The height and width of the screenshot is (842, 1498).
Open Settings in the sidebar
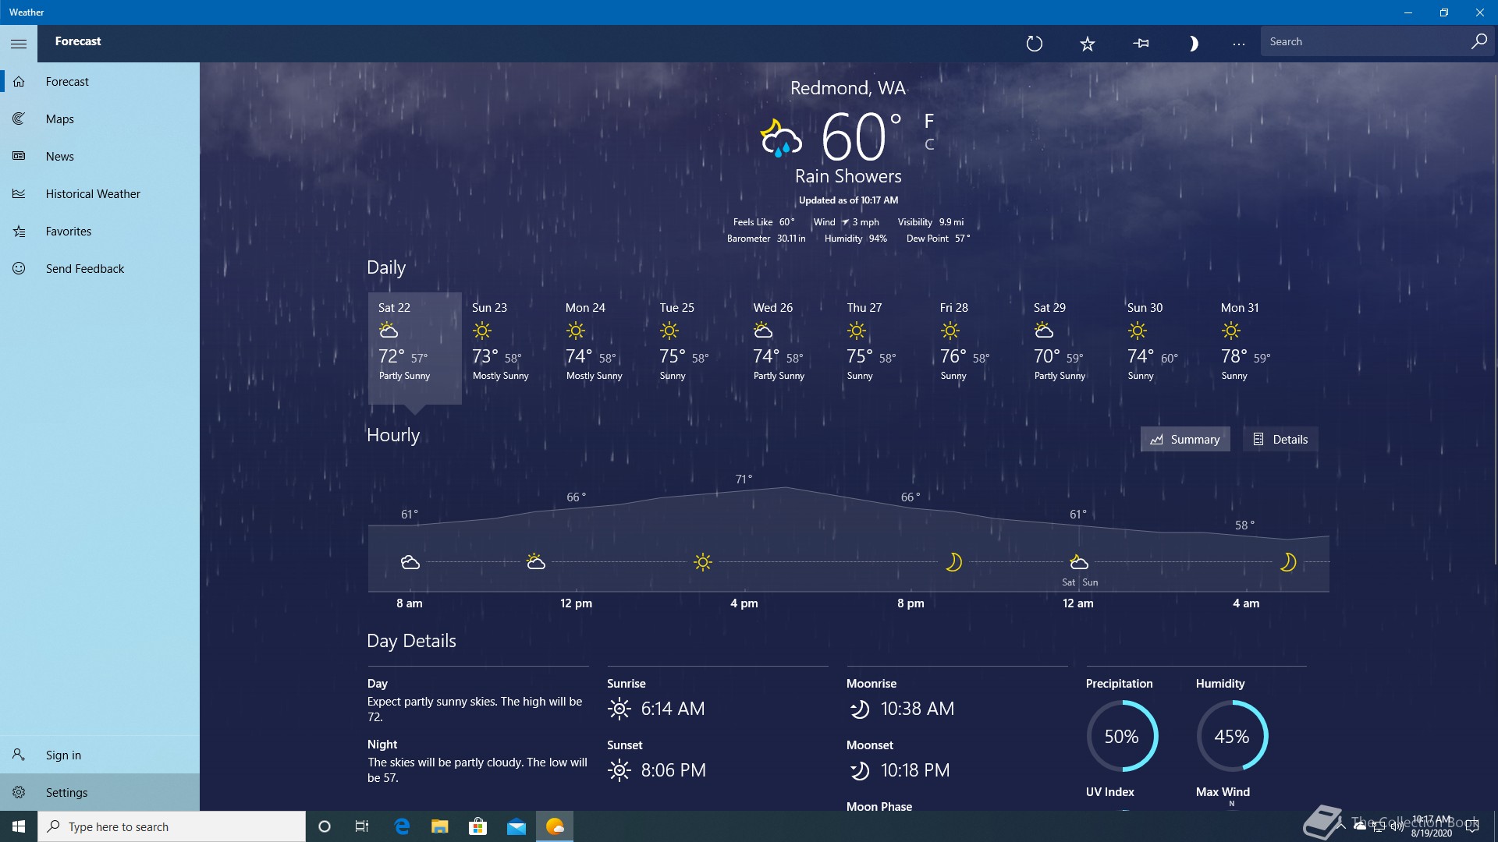pos(100,792)
